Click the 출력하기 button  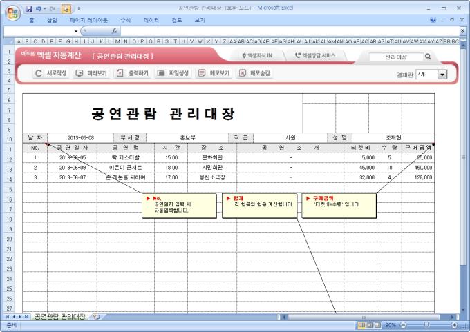click(133, 73)
